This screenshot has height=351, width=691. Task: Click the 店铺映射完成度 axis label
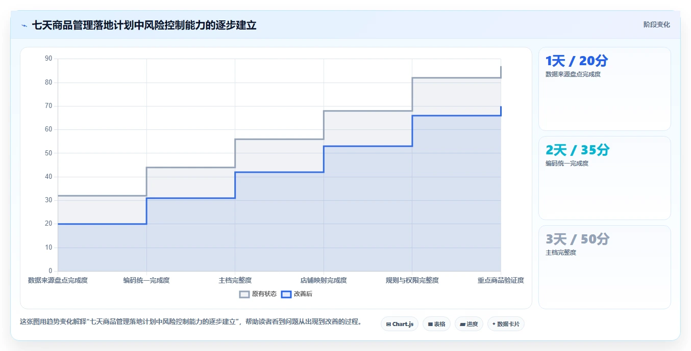point(324,280)
